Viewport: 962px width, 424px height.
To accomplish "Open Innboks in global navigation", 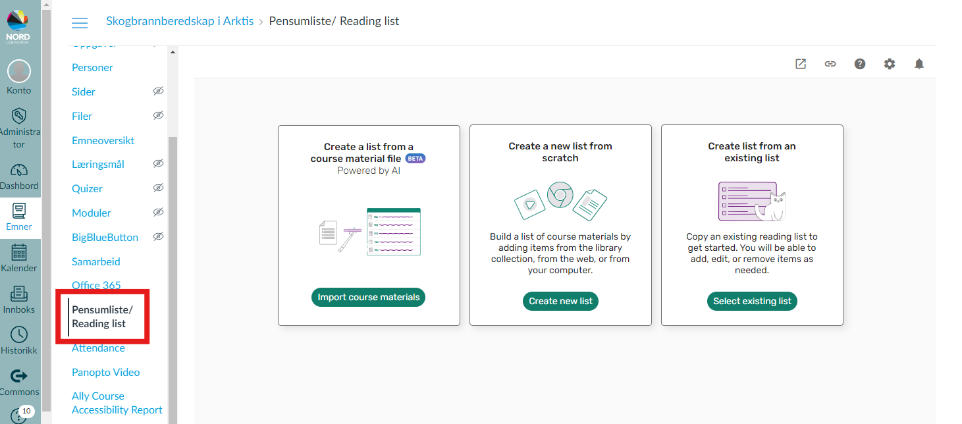I will point(19,300).
